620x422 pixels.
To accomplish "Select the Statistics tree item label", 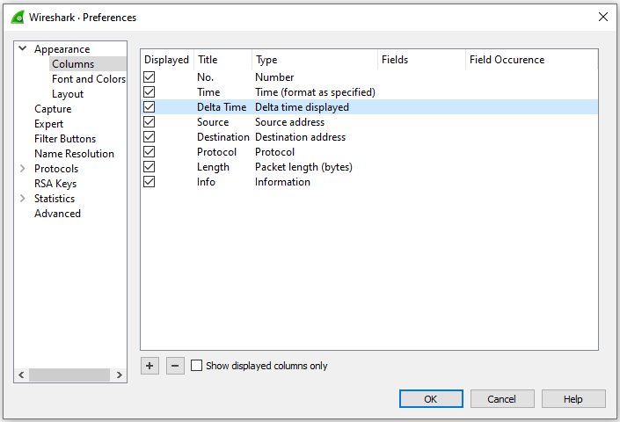I will (x=55, y=199).
